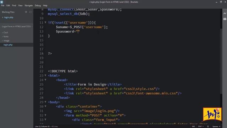Click 'Form in Design' title text
This screenshot has height=128, width=227.
point(92,85)
